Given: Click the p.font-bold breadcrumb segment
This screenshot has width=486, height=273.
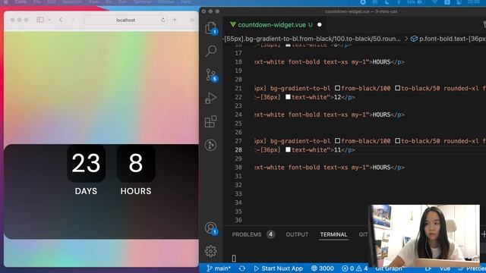Looking at the screenshot, I should pos(448,39).
